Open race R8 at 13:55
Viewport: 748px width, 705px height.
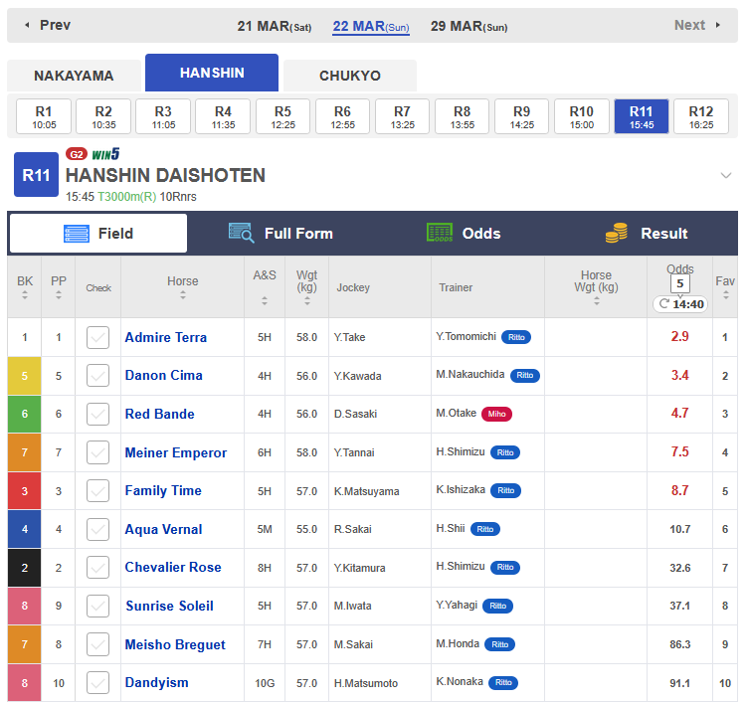[462, 116]
